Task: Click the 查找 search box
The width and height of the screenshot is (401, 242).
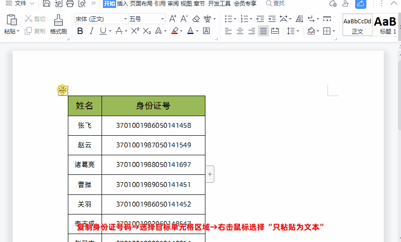Action: pos(275,3)
